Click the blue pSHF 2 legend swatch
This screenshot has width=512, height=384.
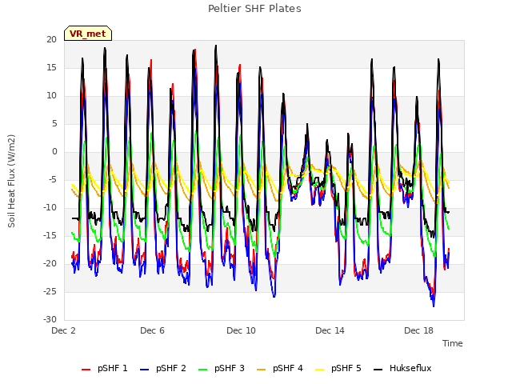[144, 370]
